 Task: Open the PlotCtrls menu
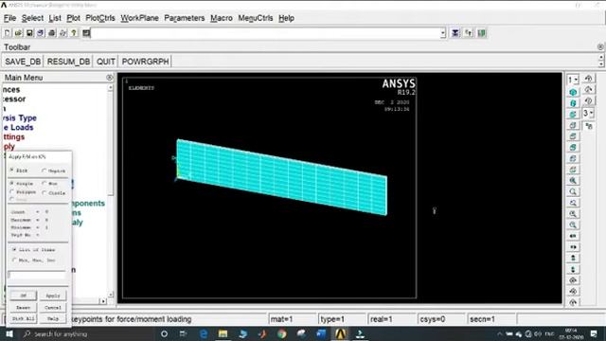pyautogui.click(x=100, y=18)
